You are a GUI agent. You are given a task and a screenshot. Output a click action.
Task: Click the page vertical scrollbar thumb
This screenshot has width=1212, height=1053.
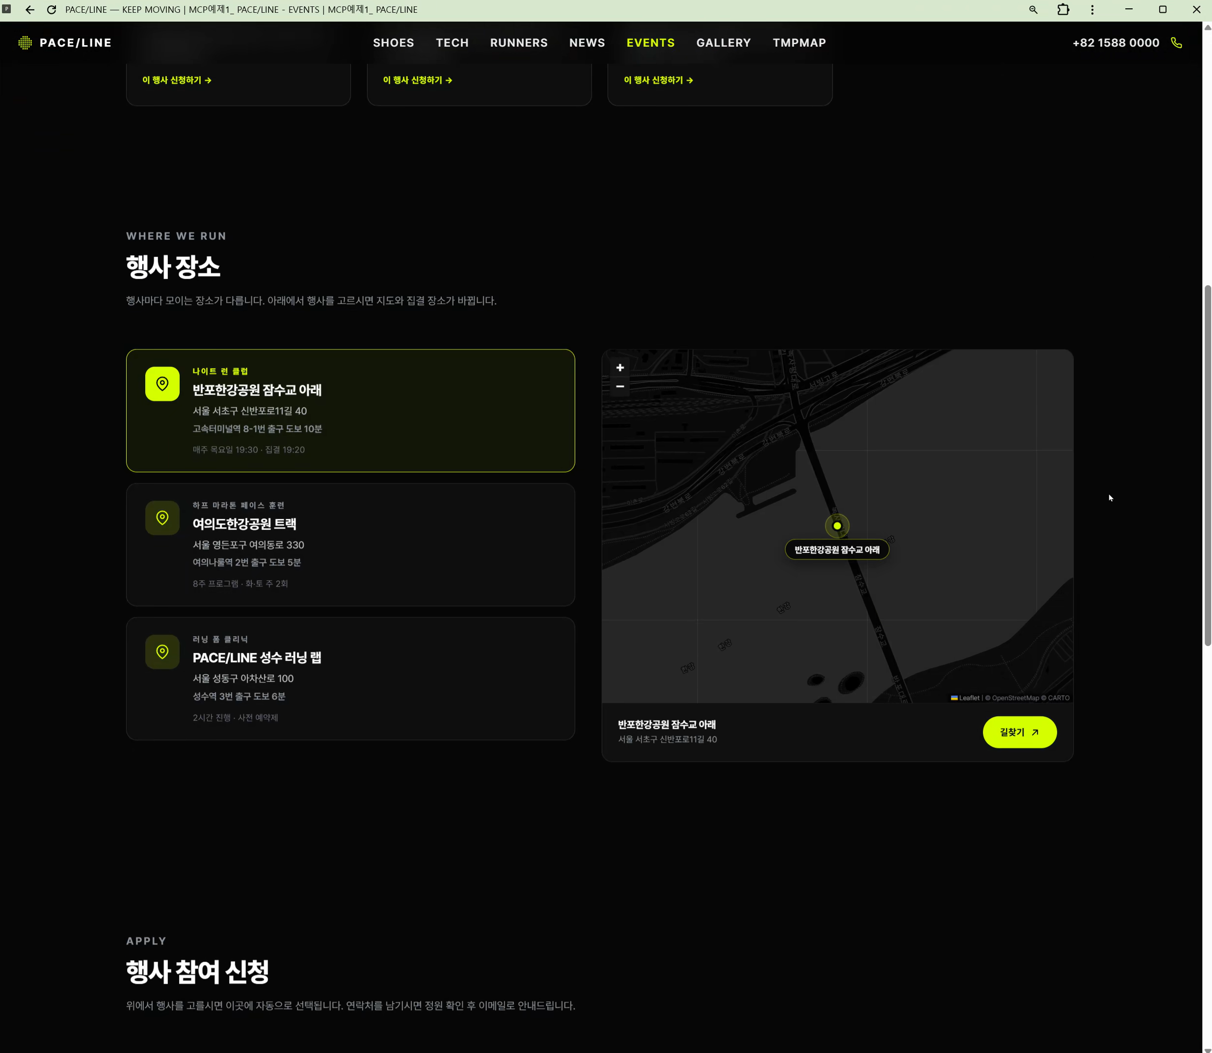pos(1207,465)
